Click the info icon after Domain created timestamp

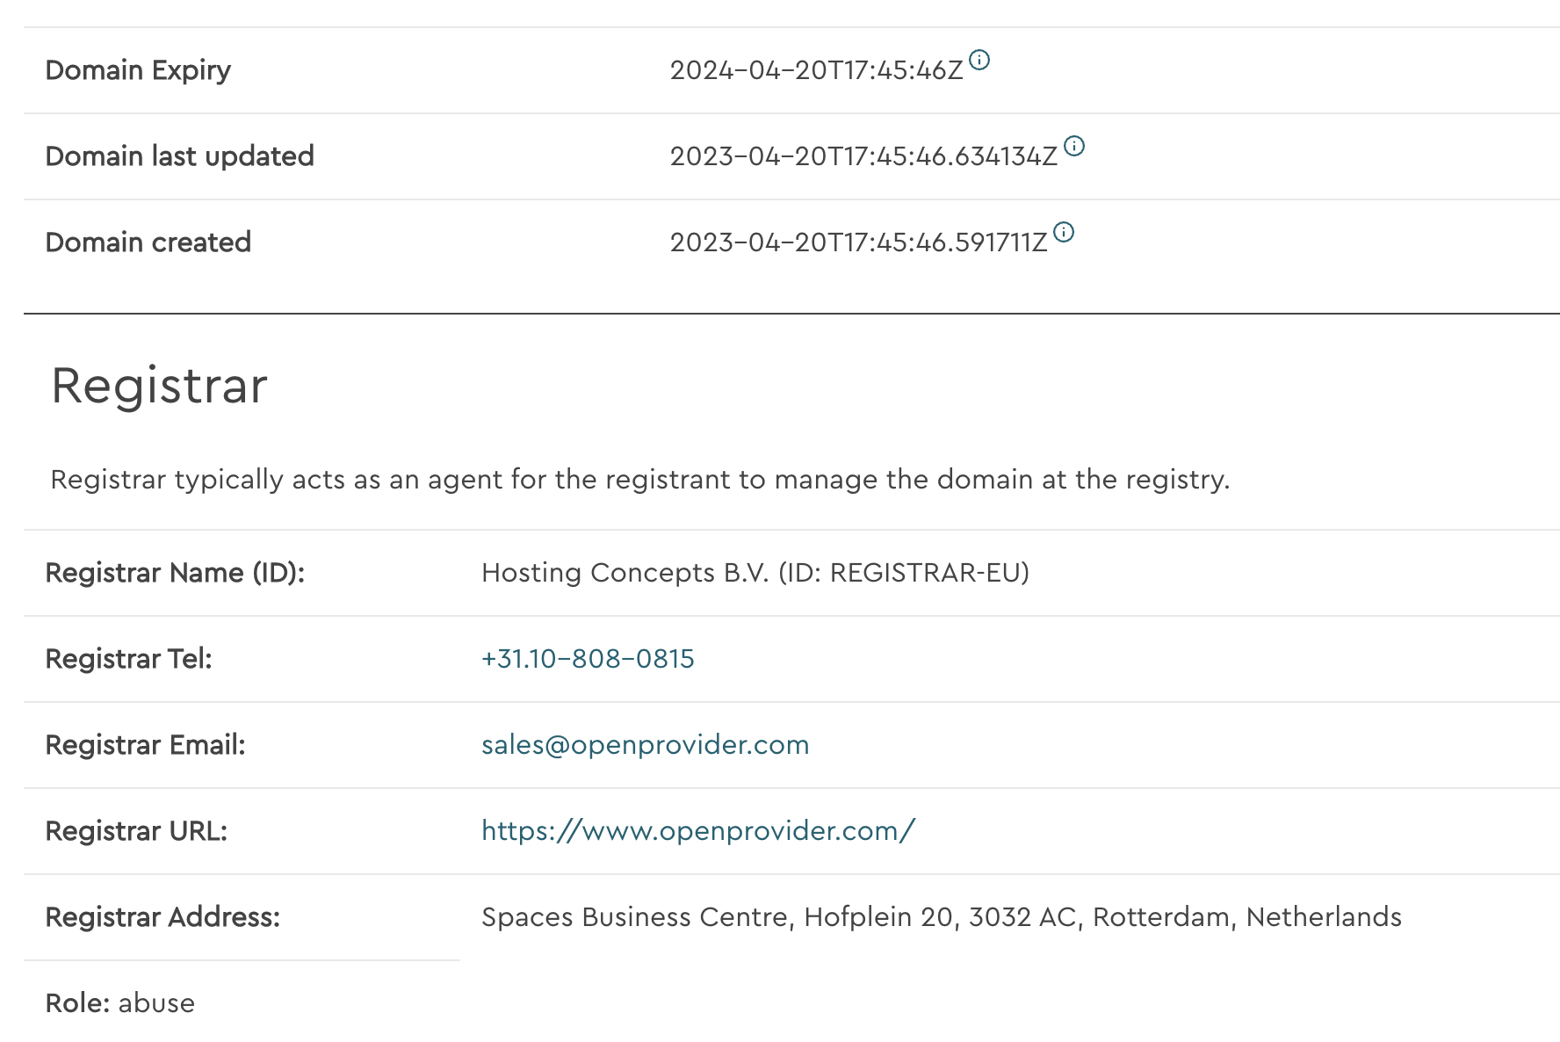[x=1064, y=232]
